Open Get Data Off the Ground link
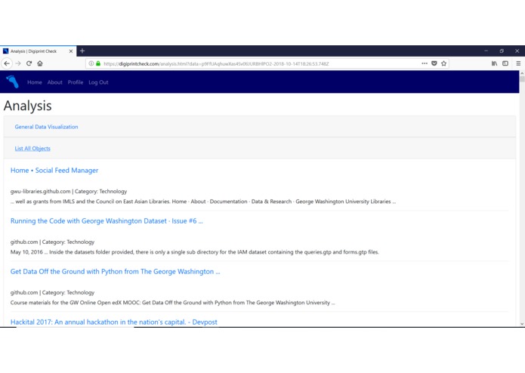 pyautogui.click(x=115, y=271)
